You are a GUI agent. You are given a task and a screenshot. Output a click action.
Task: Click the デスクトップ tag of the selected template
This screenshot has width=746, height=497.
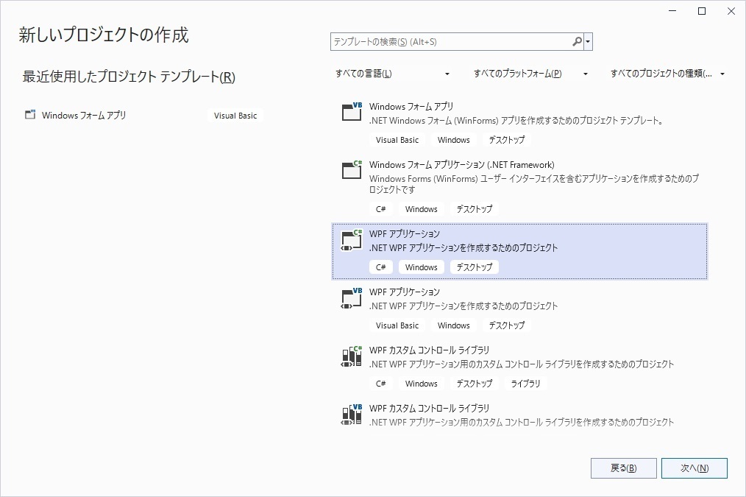pyautogui.click(x=475, y=267)
